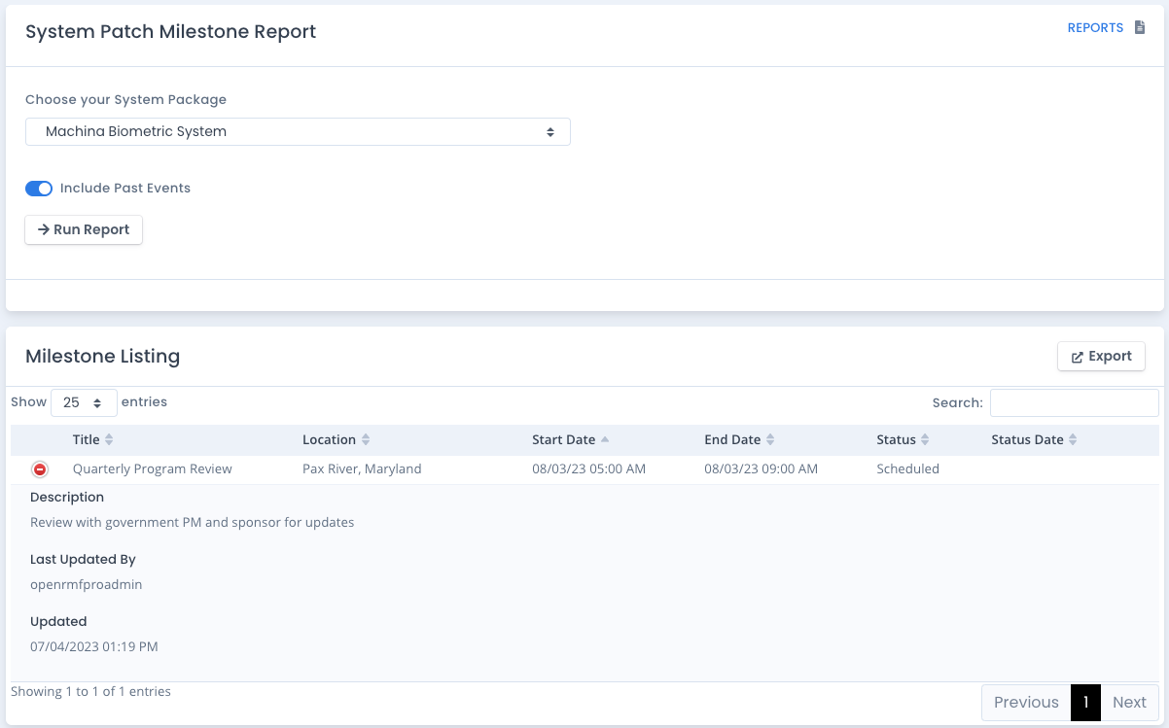Viewport: 1169px width, 728px height.
Task: Click the System Patch Milestone Report heading
Action: point(170,32)
